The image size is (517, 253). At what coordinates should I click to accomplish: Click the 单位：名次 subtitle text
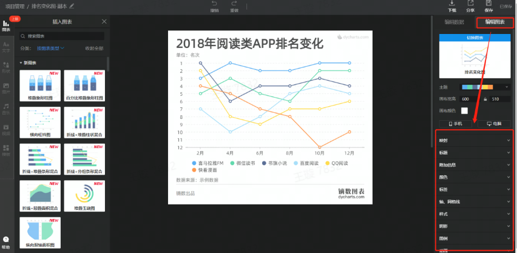point(188,55)
